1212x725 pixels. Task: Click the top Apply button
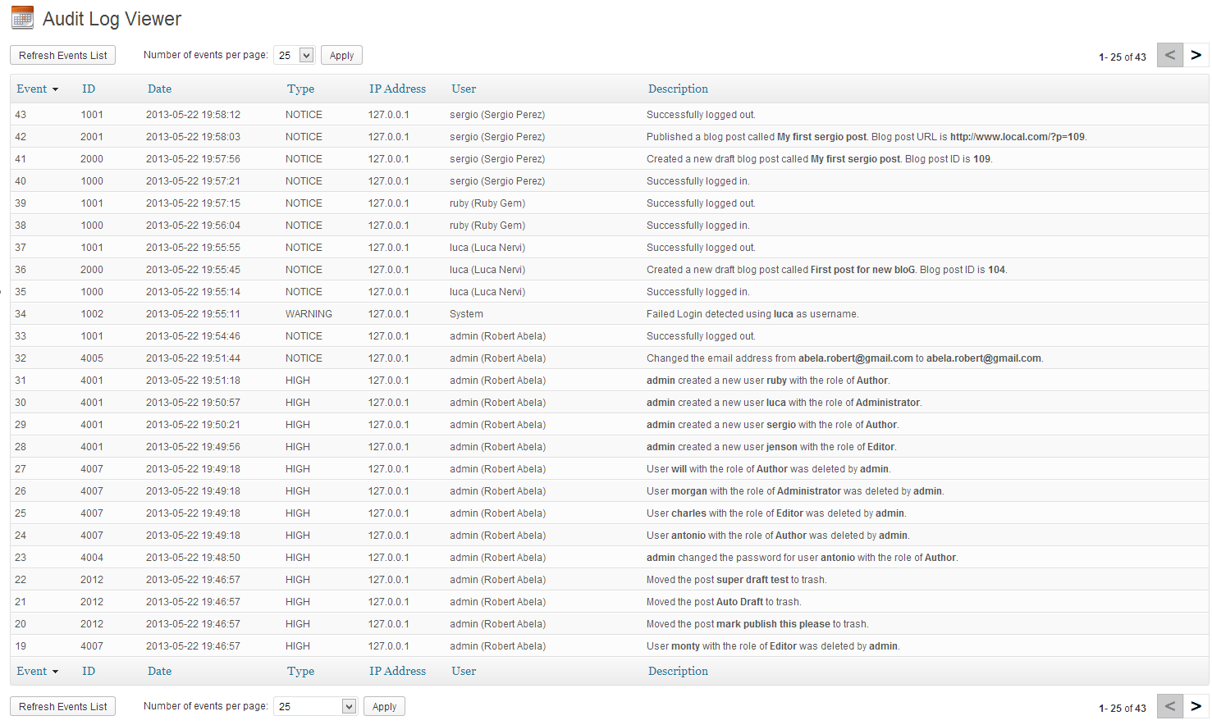pyautogui.click(x=341, y=55)
